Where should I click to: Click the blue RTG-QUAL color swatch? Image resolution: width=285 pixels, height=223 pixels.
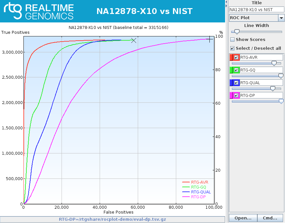coord(231,83)
